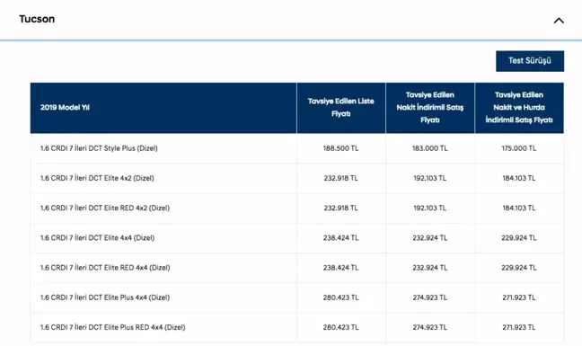Click Nakit İndirimli Satış Fiyatı column header
The width and height of the screenshot is (582, 346).
430,107
